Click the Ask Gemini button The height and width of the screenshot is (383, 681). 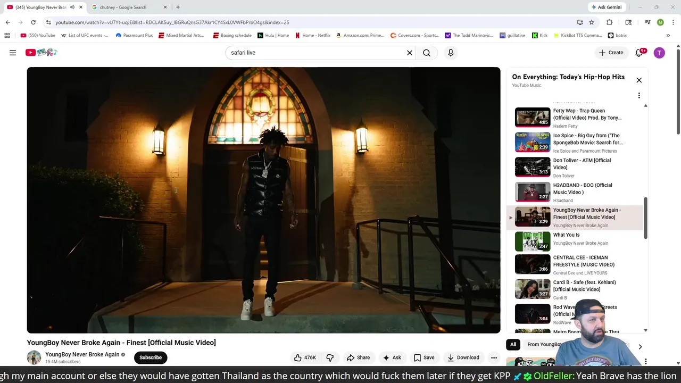coord(606,7)
